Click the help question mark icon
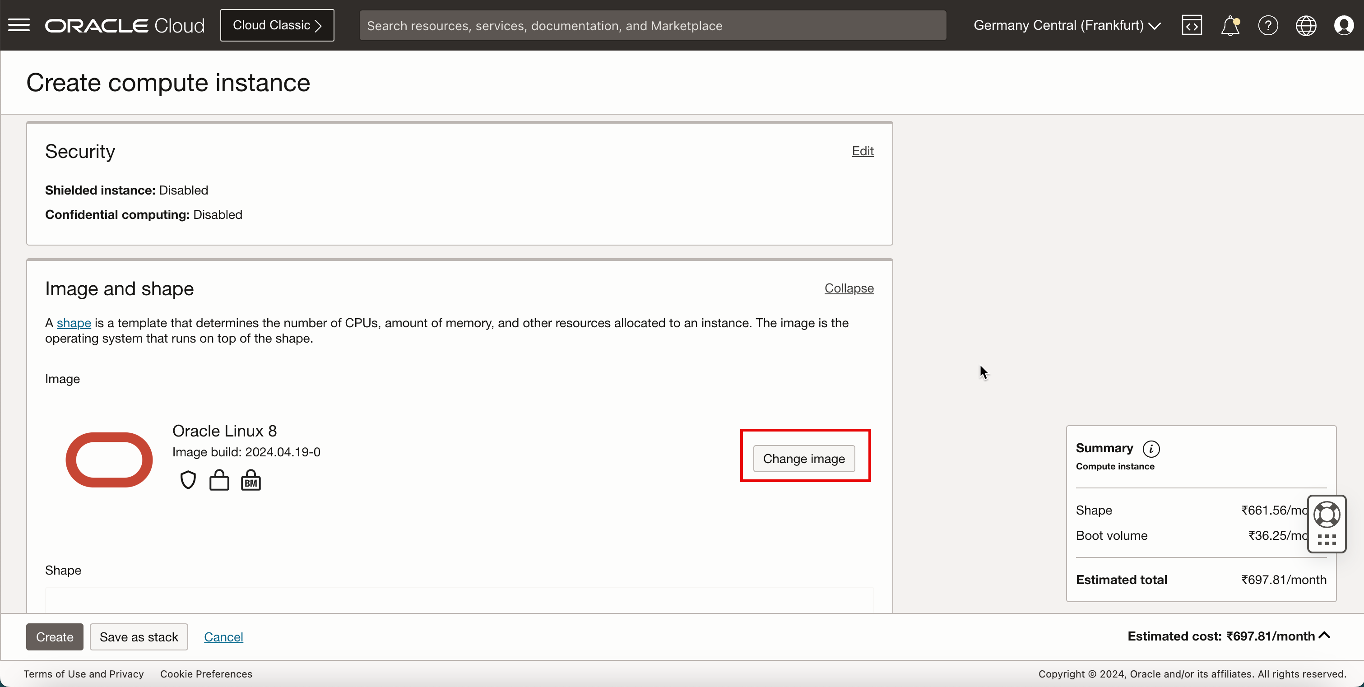Viewport: 1364px width, 687px height. pyautogui.click(x=1267, y=25)
